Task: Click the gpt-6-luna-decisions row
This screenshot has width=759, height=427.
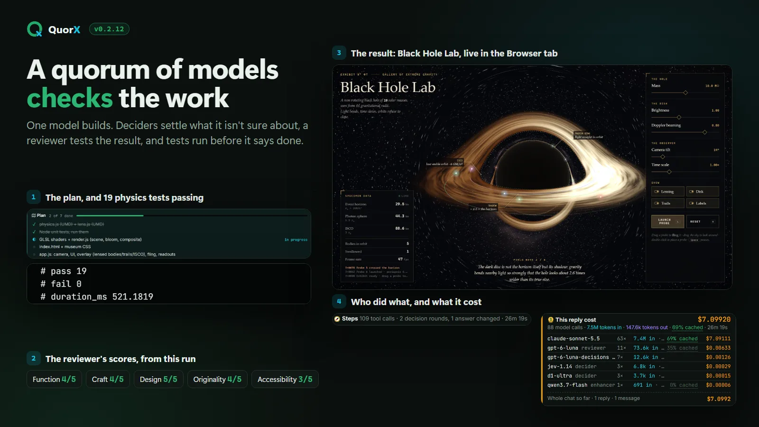Action: [x=639, y=357]
